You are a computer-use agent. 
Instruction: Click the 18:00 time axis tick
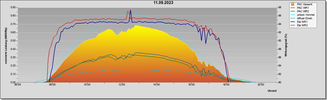[226, 84]
